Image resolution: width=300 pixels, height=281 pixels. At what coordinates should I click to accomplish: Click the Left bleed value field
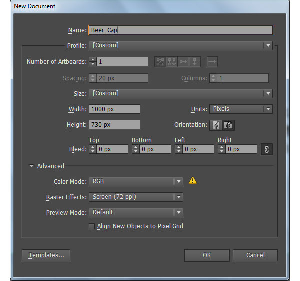pyautogui.click(x=198, y=149)
